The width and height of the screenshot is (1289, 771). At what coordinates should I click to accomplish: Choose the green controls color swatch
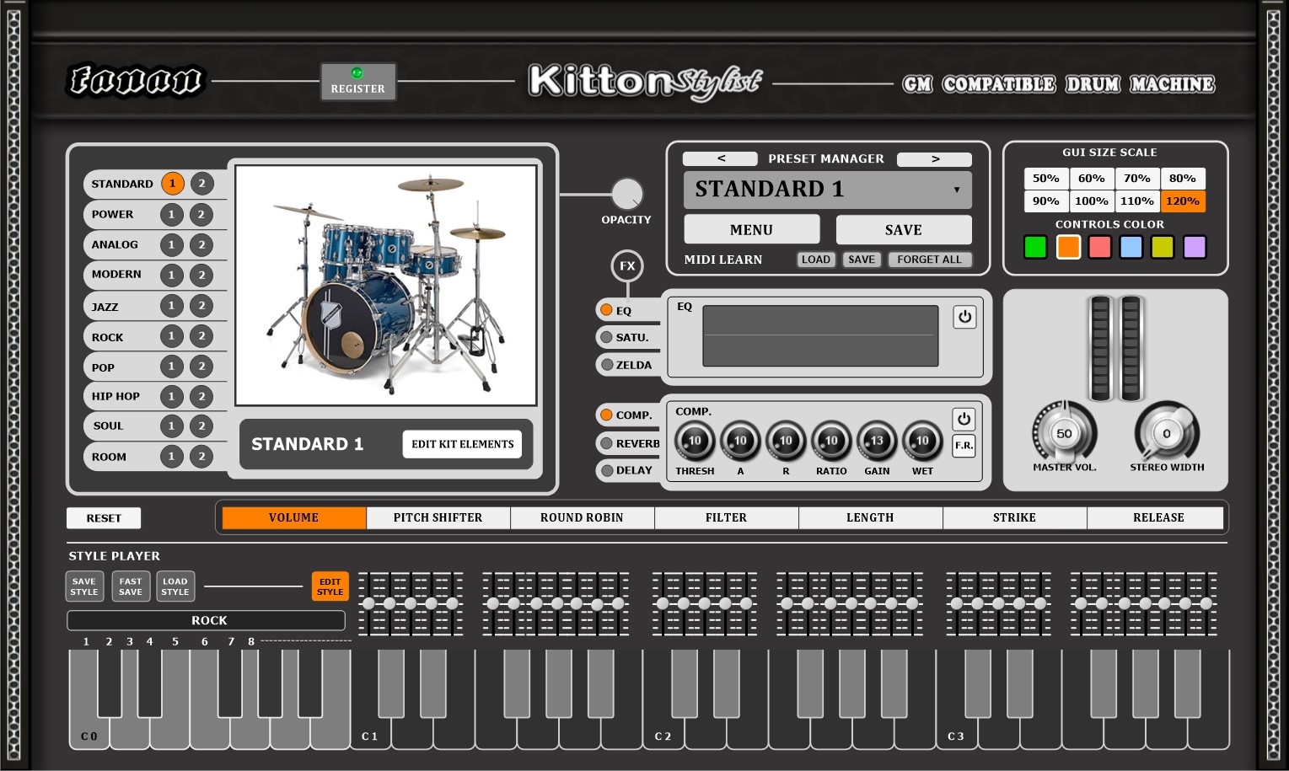[1035, 247]
